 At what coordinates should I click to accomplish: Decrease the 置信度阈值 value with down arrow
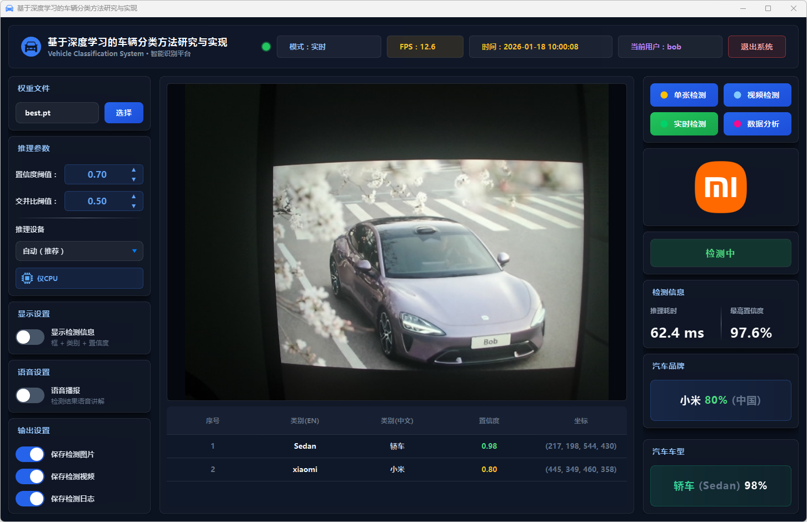[x=133, y=179]
